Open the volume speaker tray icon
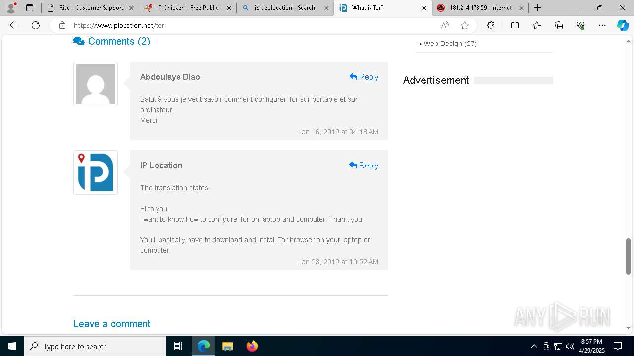 (570, 346)
